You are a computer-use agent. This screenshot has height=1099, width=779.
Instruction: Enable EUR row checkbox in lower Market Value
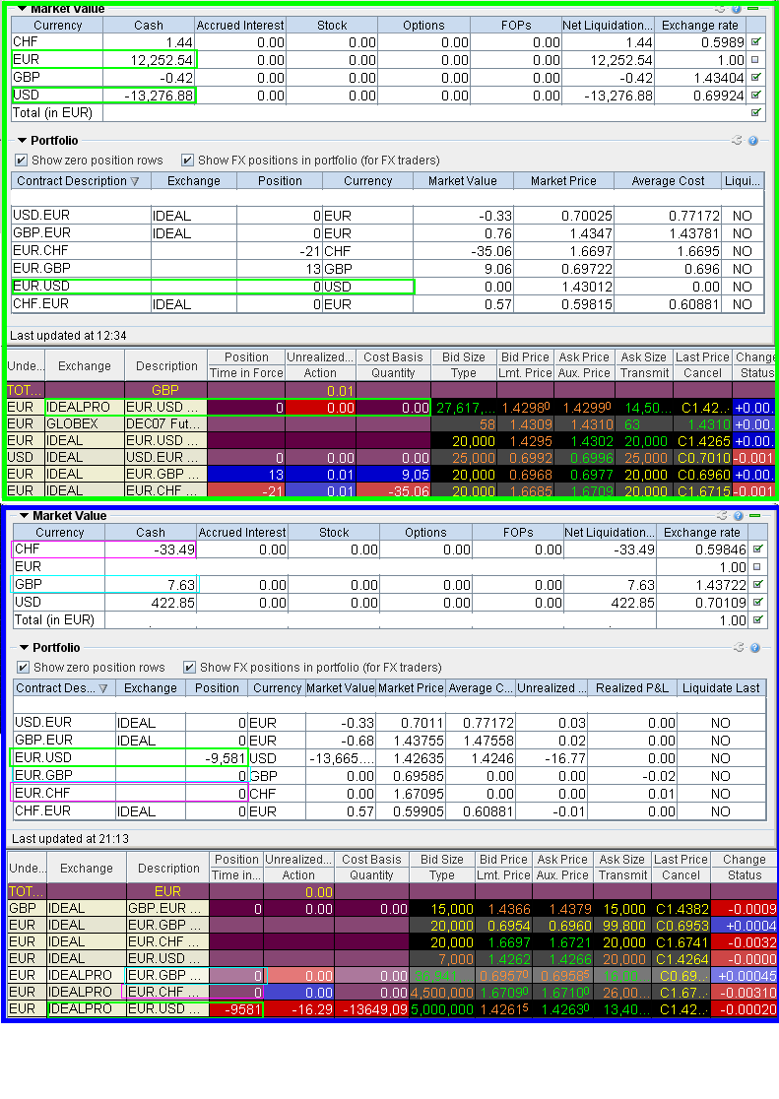[x=755, y=567]
